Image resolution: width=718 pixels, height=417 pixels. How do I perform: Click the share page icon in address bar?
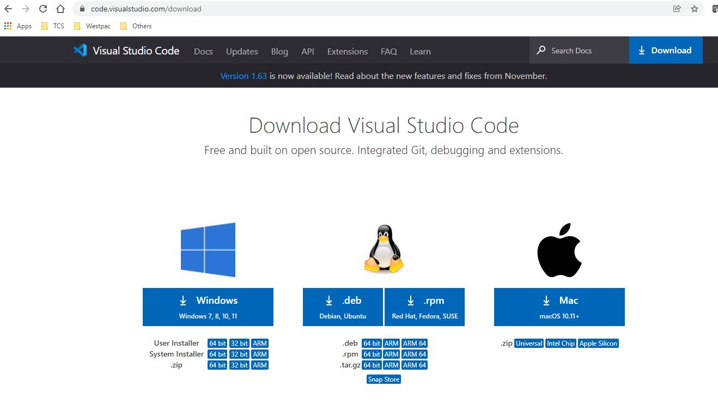pyautogui.click(x=677, y=9)
